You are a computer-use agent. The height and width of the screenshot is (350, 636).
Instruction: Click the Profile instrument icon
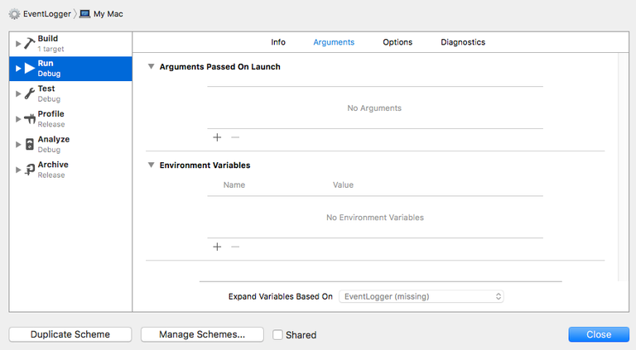tap(29, 118)
